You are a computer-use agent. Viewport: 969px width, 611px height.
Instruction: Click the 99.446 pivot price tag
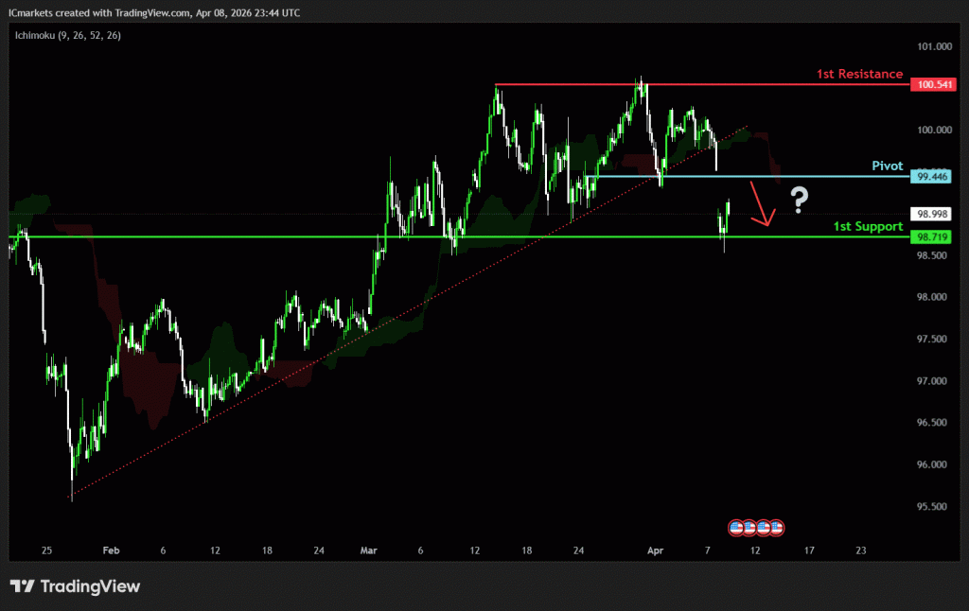931,176
